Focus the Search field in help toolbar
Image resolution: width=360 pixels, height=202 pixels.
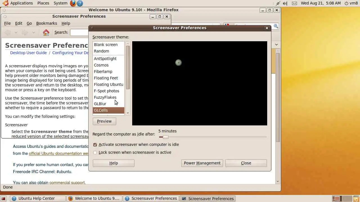79,33
